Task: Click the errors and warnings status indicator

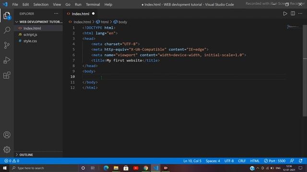Action: click(x=12, y=161)
